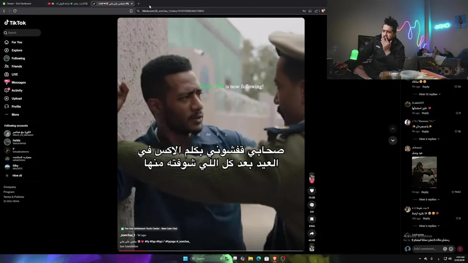The width and height of the screenshot is (468, 263).
Task: Go back in browser history
Action: tap(4, 11)
